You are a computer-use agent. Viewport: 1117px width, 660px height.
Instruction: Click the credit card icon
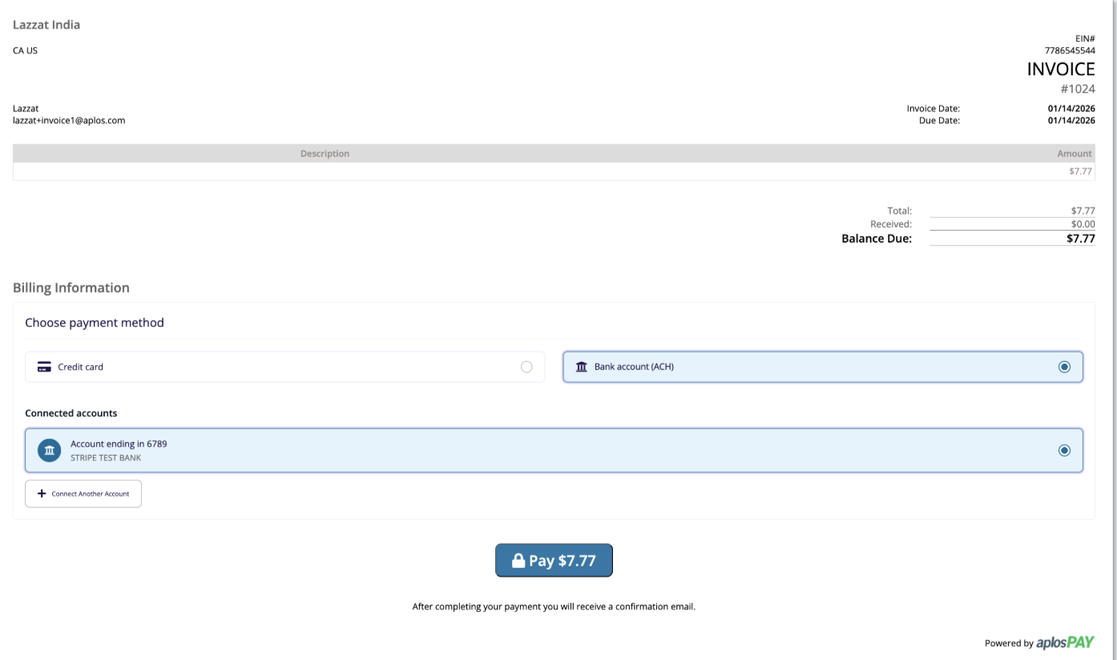coord(44,367)
